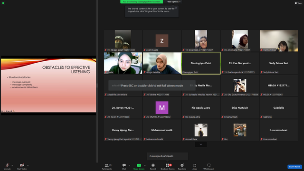The height and width of the screenshot is (171, 304).
Task: Click muted mic icon beside Ahmad Reza
Action: (184, 139)
